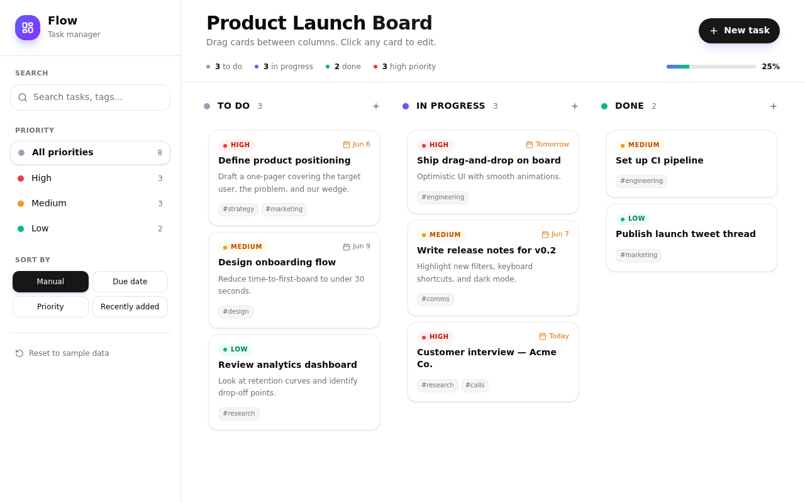Click the Search tasks input field
The width and height of the screenshot is (805, 503).
click(x=90, y=97)
